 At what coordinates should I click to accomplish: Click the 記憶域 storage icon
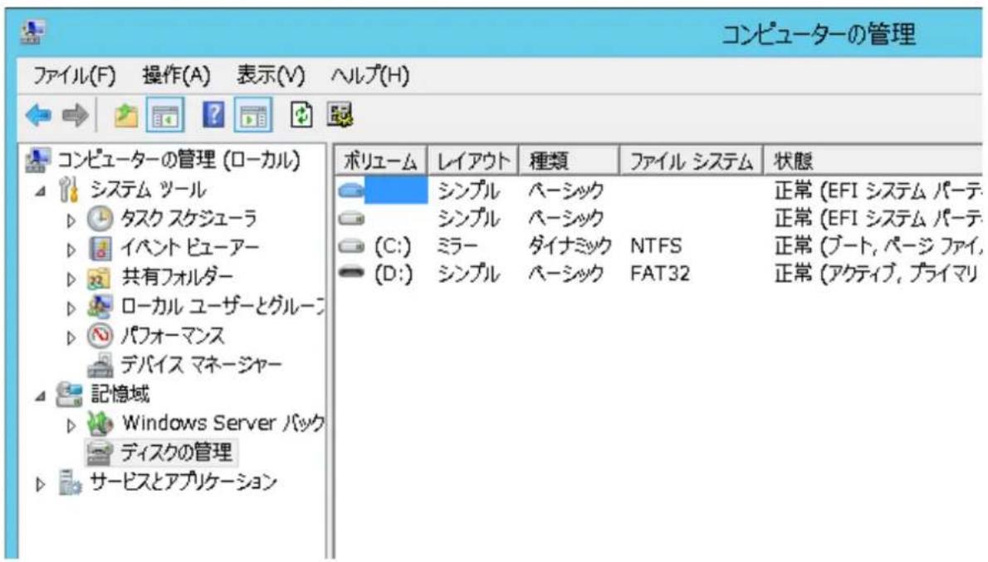(69, 394)
